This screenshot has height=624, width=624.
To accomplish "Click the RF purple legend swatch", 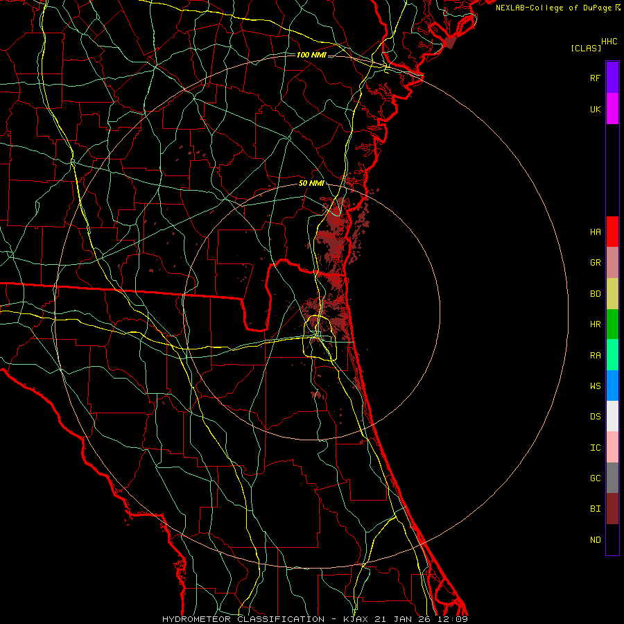I will (x=612, y=78).
